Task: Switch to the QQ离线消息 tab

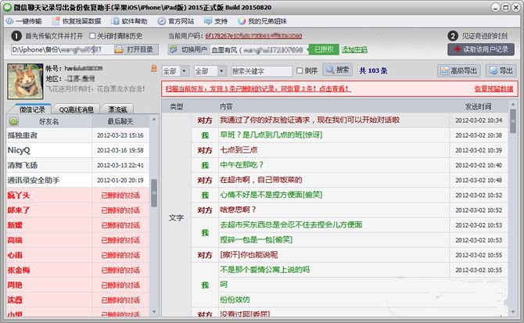Action: point(77,109)
